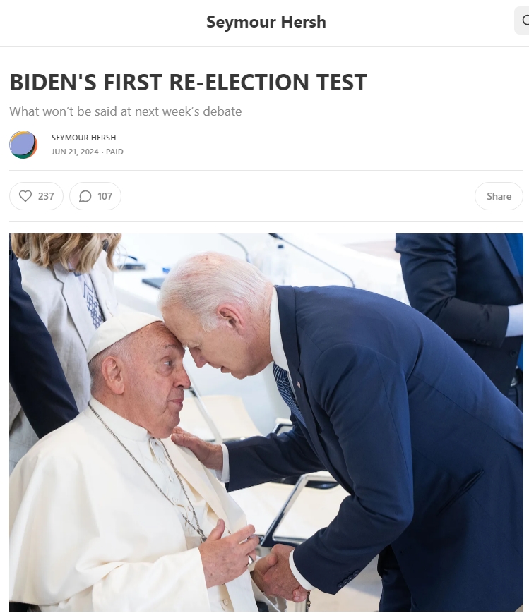Open the author's round avatar
The image size is (529, 613).
pos(23,145)
